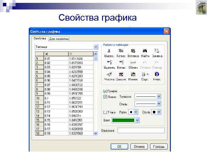Click the Вставка (paste) icon

click(x=133, y=51)
